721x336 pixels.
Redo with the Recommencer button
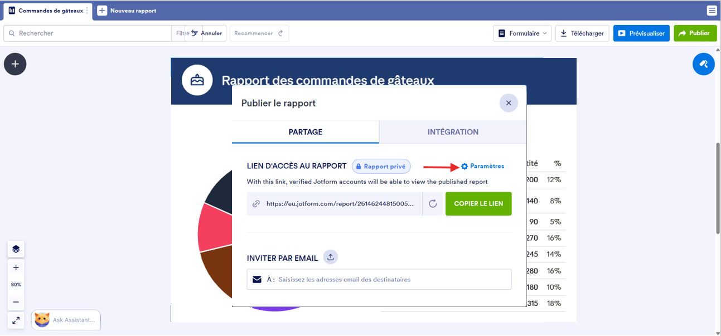pos(259,33)
